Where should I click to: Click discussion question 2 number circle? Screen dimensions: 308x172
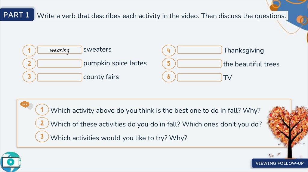tap(42, 123)
